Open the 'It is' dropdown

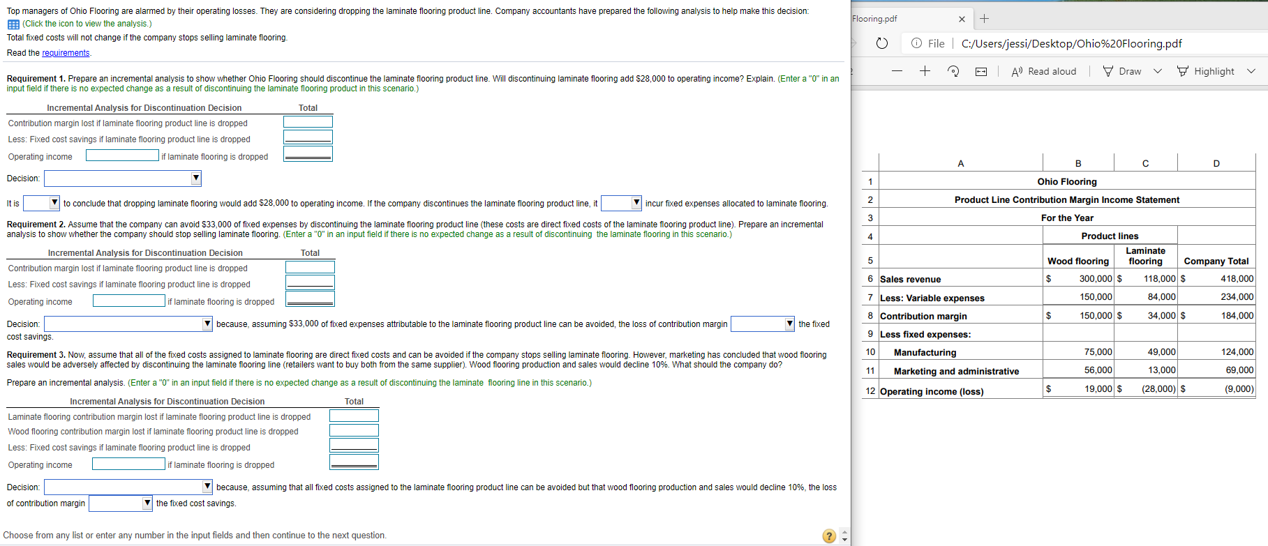click(x=41, y=203)
